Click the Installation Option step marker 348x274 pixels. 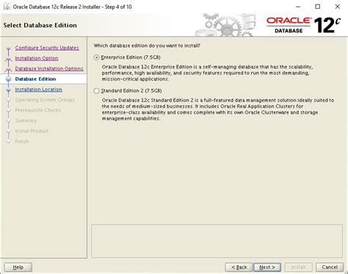(9, 59)
